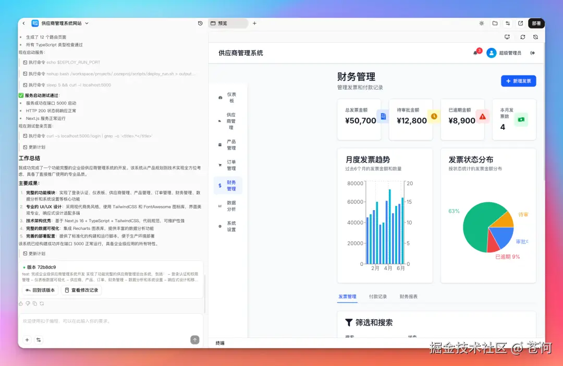
Task: Click the 查看修改记录 button
Action: click(x=81, y=290)
